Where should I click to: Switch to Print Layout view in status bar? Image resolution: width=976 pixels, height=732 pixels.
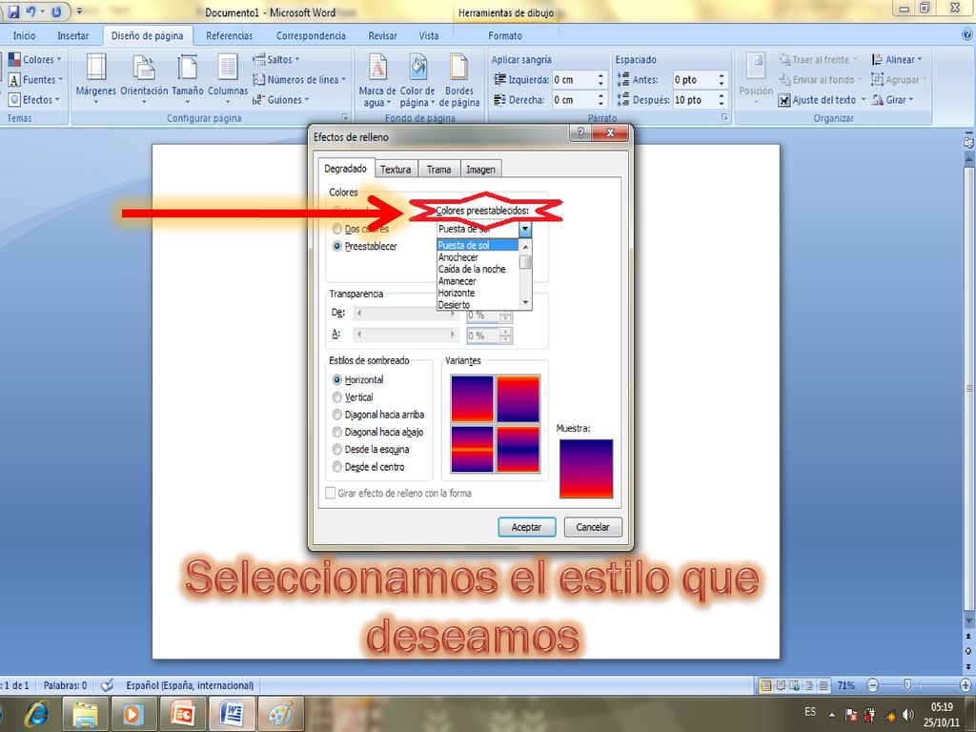tap(766, 685)
